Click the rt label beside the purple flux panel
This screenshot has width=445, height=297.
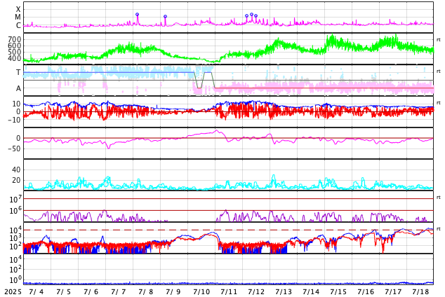coord(439,198)
